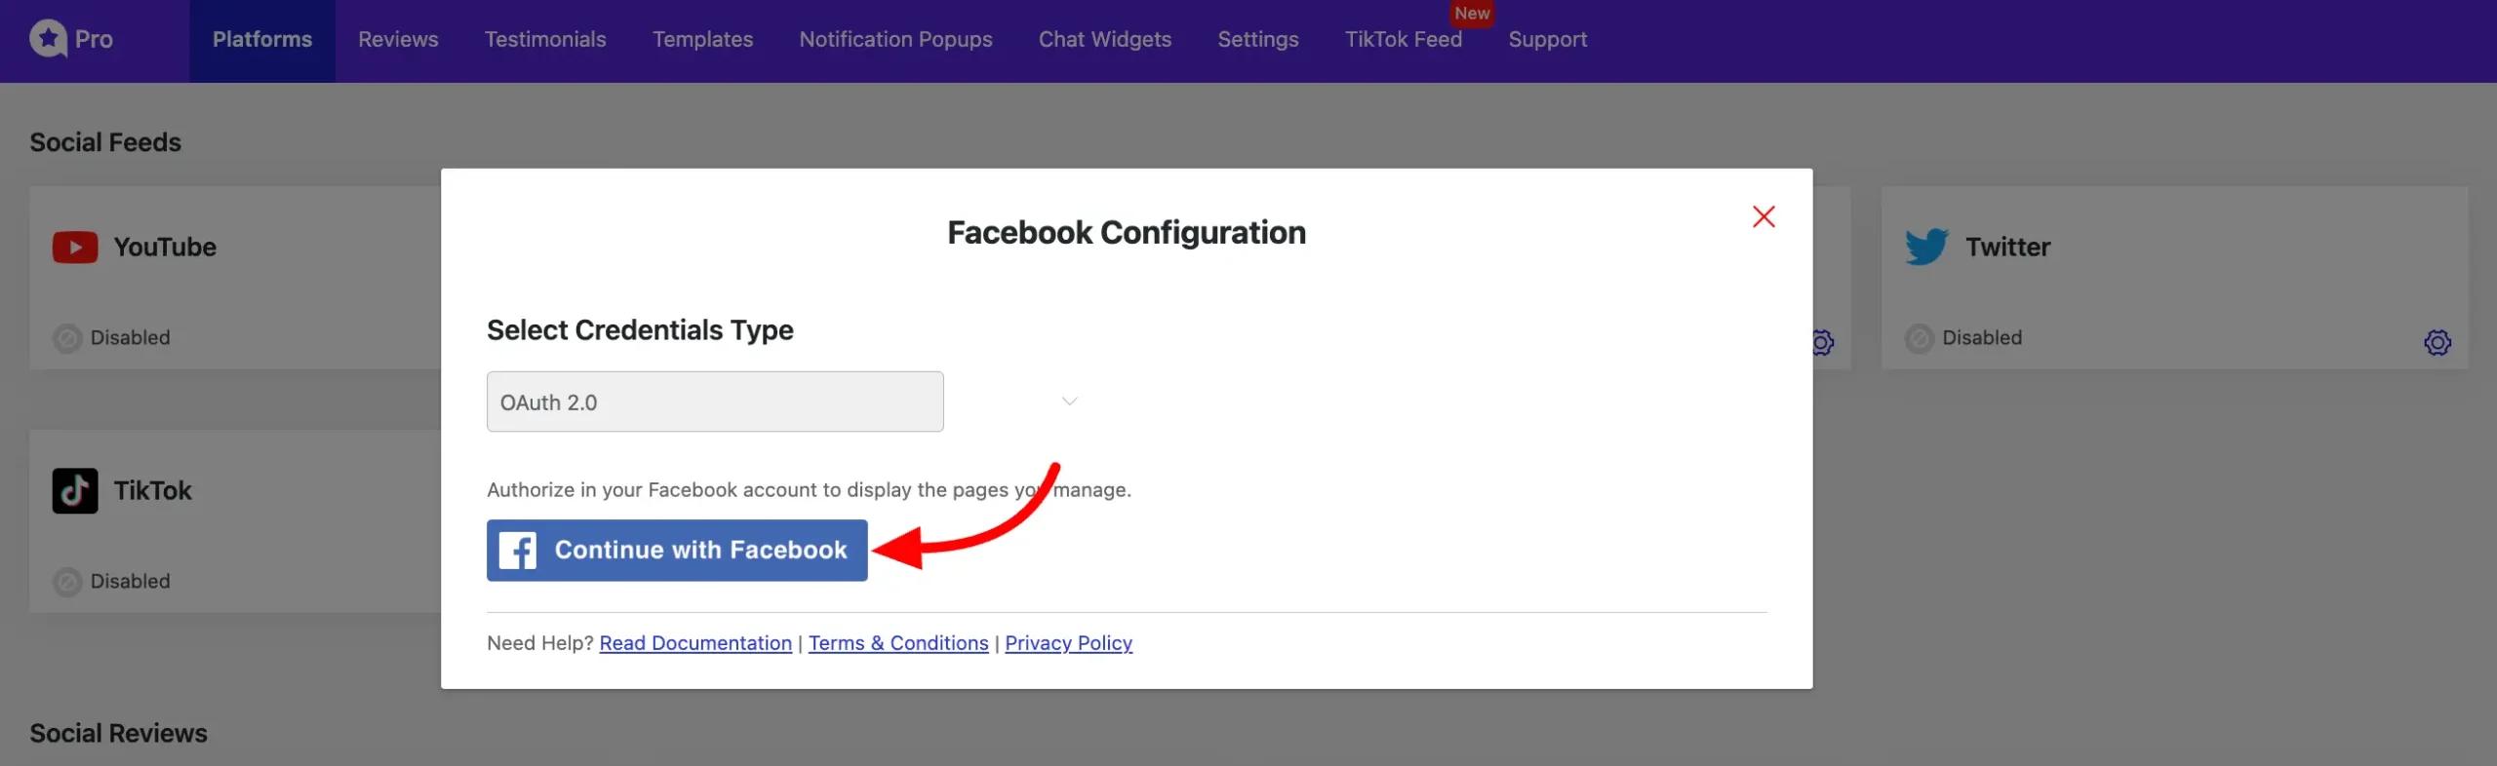2497x766 pixels.
Task: Open the Terms & Conditions link
Action: tap(898, 643)
